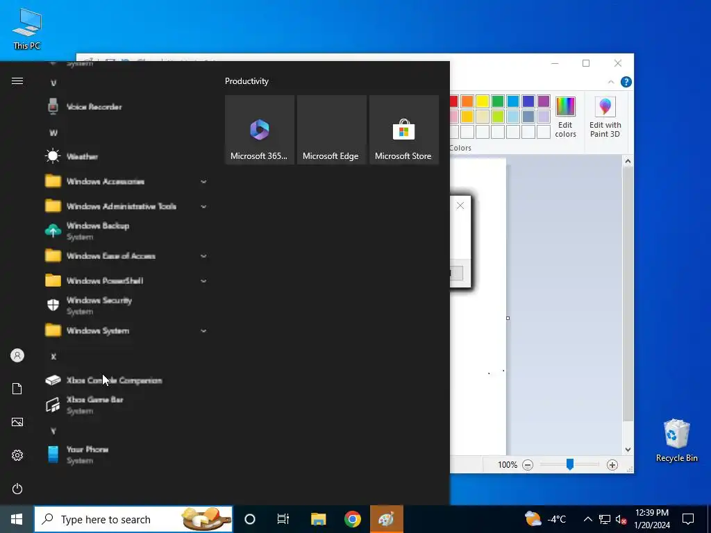Image resolution: width=711 pixels, height=533 pixels.
Task: Select the Recycle Bin desktop icon
Action: [x=676, y=441]
